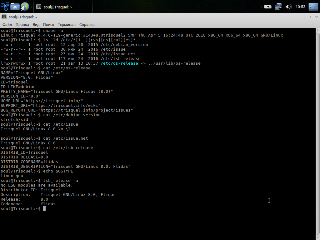Open the volume speaker indicator
This screenshot has width=320, height=240.
tap(288, 7)
